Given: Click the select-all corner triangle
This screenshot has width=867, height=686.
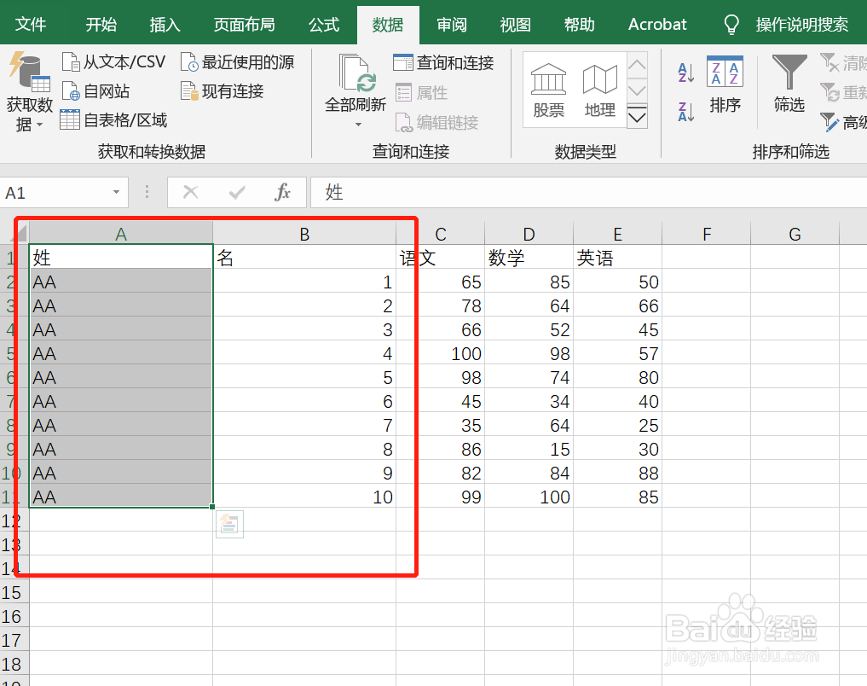Looking at the screenshot, I should tap(21, 234).
